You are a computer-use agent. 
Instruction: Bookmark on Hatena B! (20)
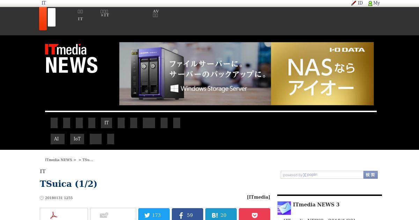(x=221, y=214)
